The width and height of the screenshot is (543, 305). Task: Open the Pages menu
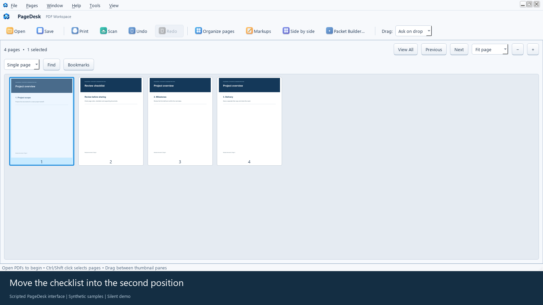(x=32, y=5)
